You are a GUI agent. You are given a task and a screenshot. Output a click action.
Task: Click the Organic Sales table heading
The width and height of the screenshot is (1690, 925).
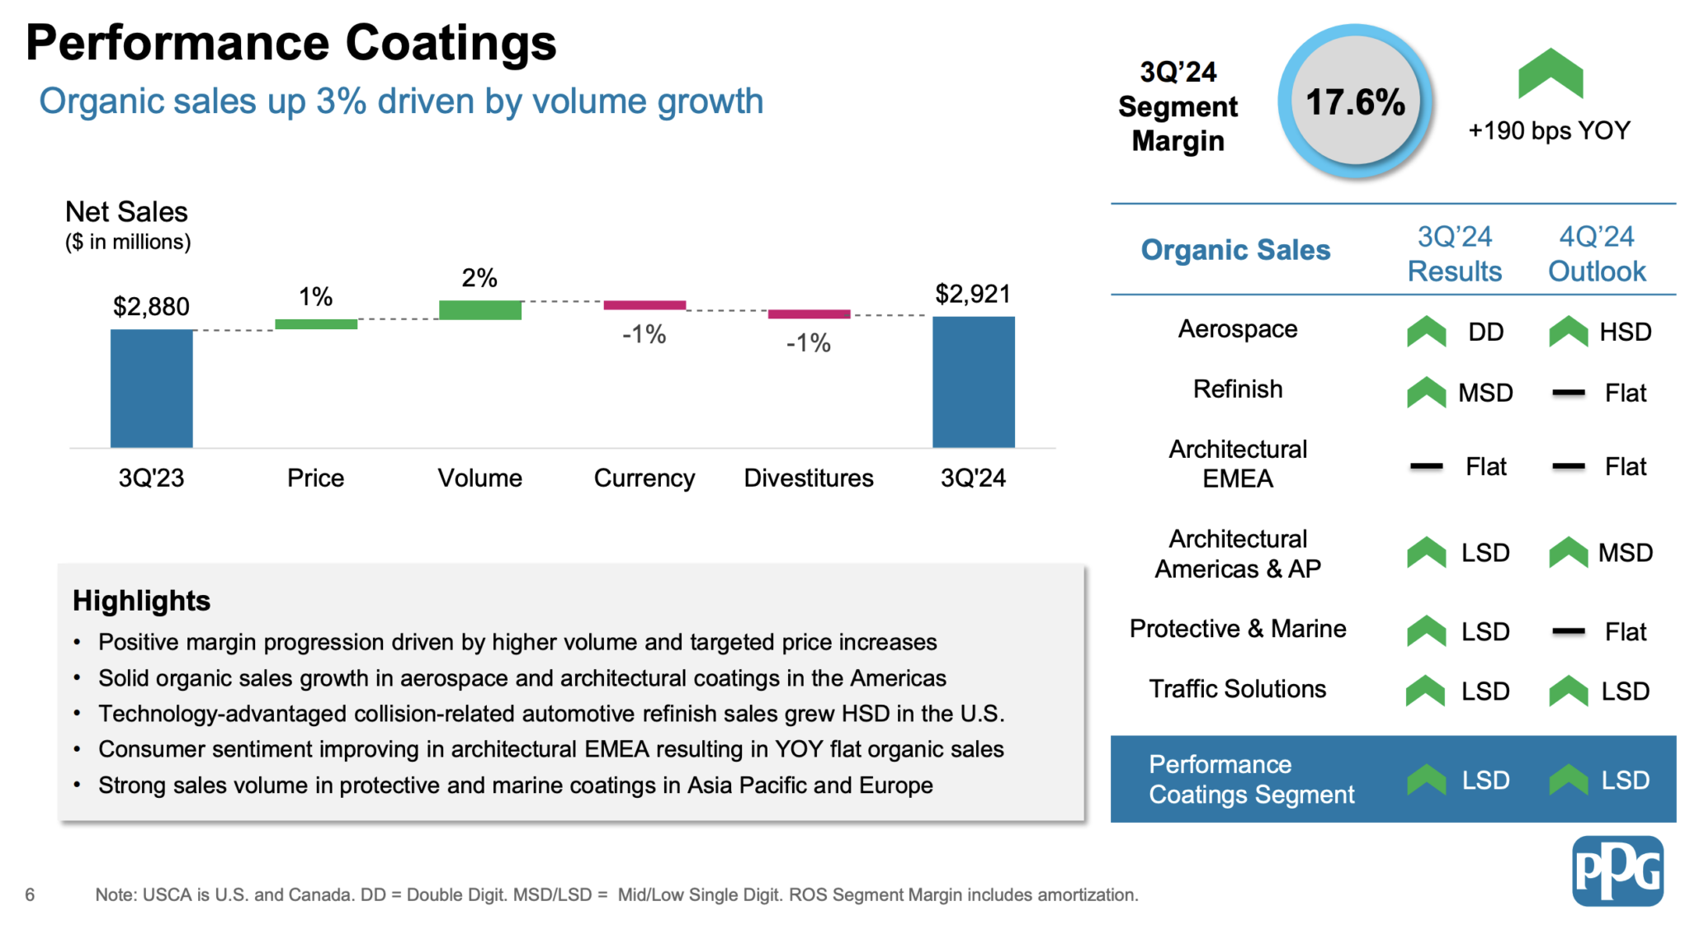click(x=1235, y=249)
